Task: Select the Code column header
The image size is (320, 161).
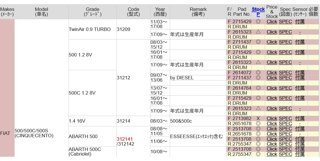Action: 133,12
